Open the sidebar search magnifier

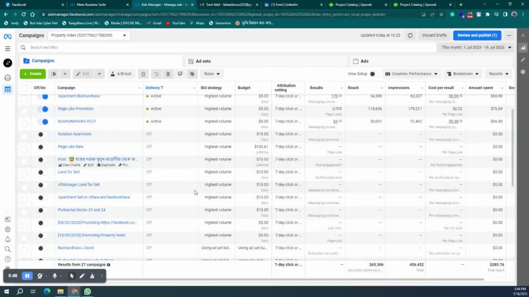point(7,249)
